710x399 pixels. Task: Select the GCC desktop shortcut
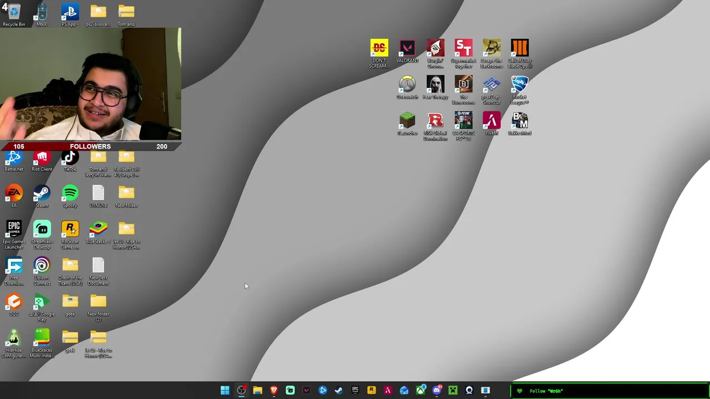pos(14,305)
